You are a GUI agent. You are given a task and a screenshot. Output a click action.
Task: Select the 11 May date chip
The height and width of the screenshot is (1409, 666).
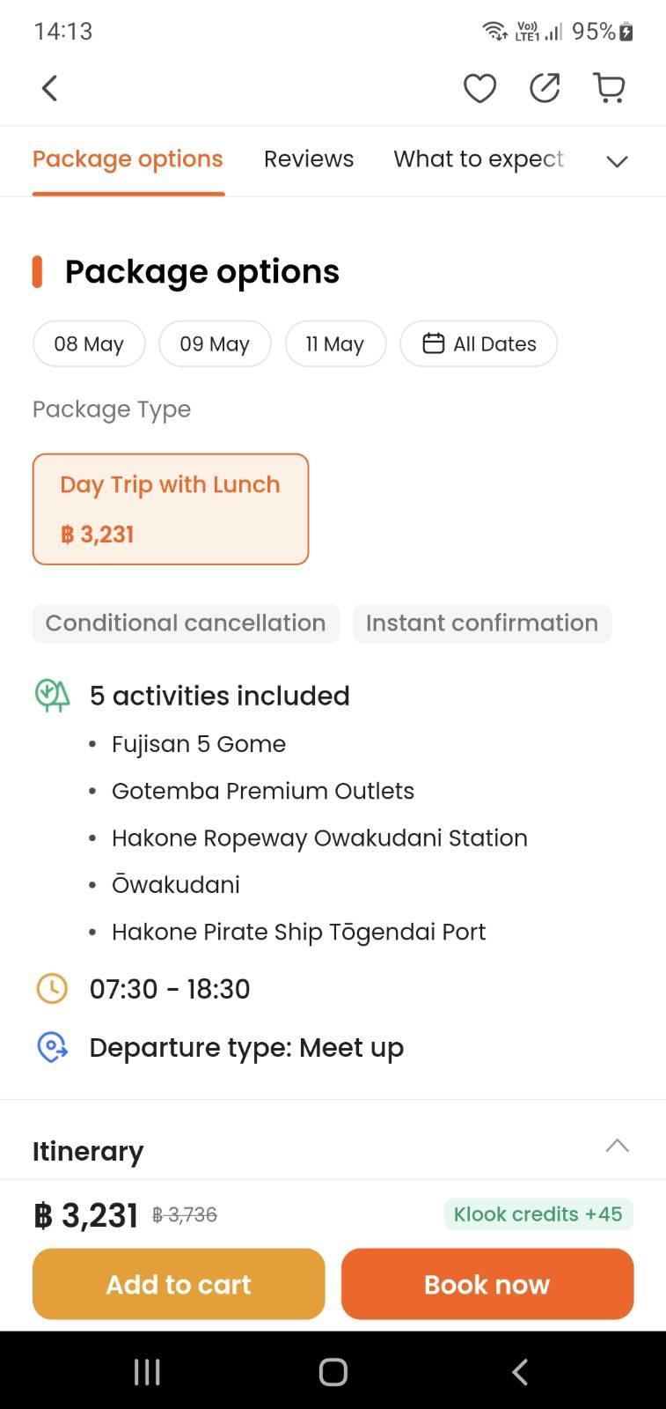coord(335,343)
